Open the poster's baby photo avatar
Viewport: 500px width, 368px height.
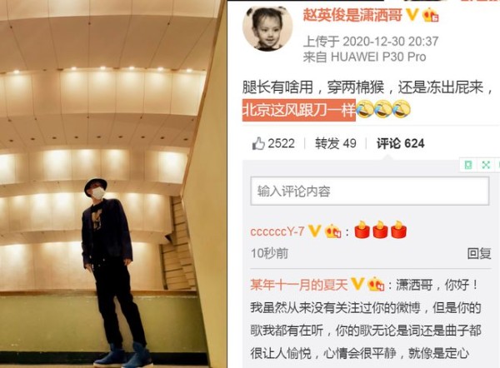pyautogui.click(x=267, y=28)
